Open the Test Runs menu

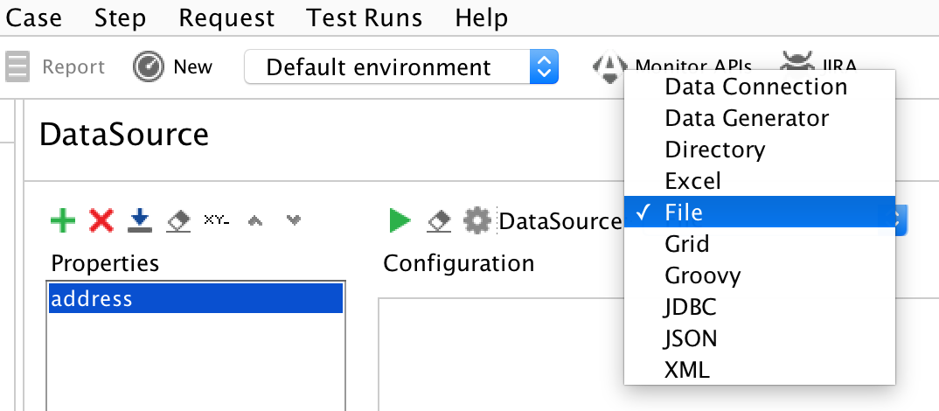(365, 17)
